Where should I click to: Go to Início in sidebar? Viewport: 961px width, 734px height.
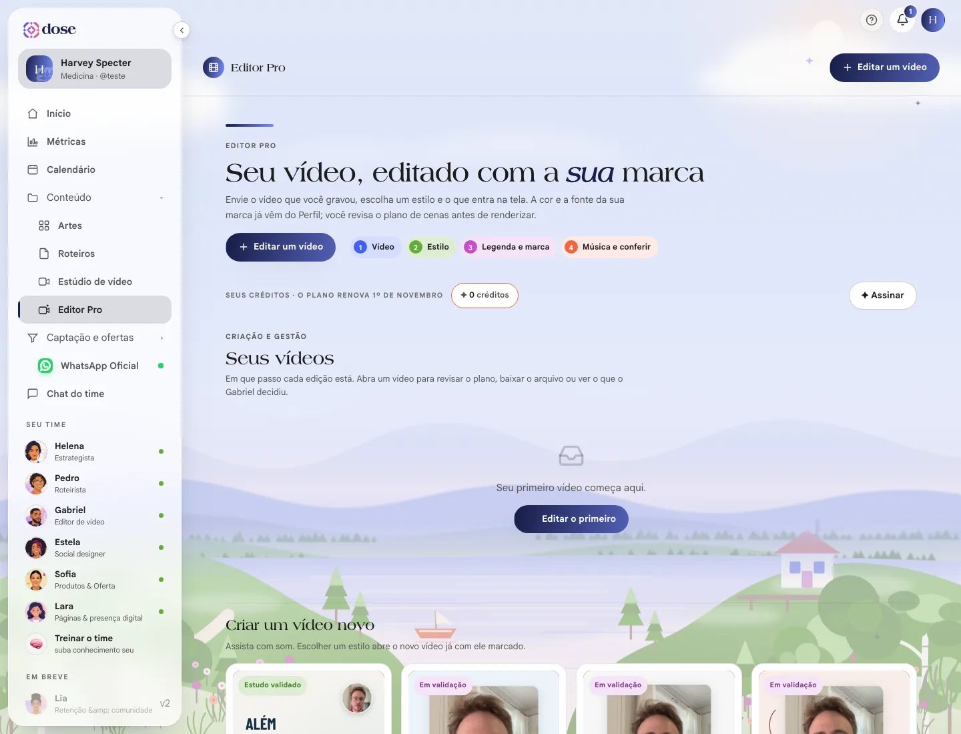tap(95, 113)
